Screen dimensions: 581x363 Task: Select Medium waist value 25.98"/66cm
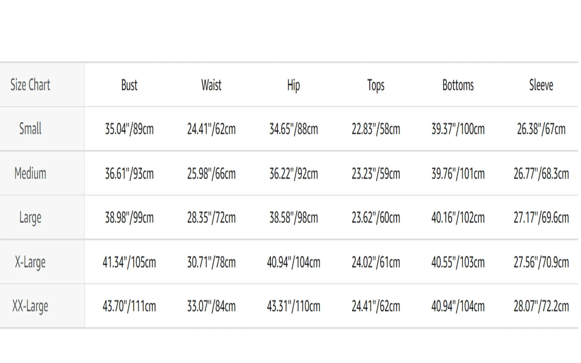point(211,174)
